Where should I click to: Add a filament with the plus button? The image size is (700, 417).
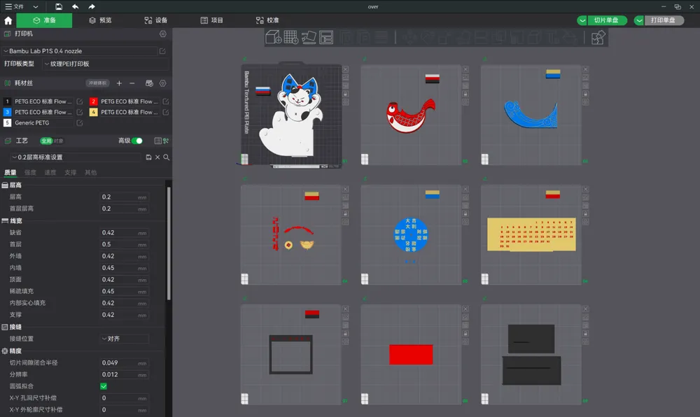tap(119, 83)
